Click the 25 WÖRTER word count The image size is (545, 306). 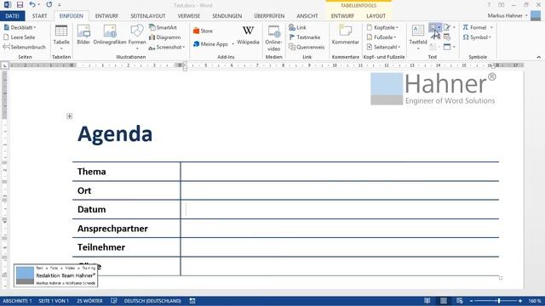[89, 301]
